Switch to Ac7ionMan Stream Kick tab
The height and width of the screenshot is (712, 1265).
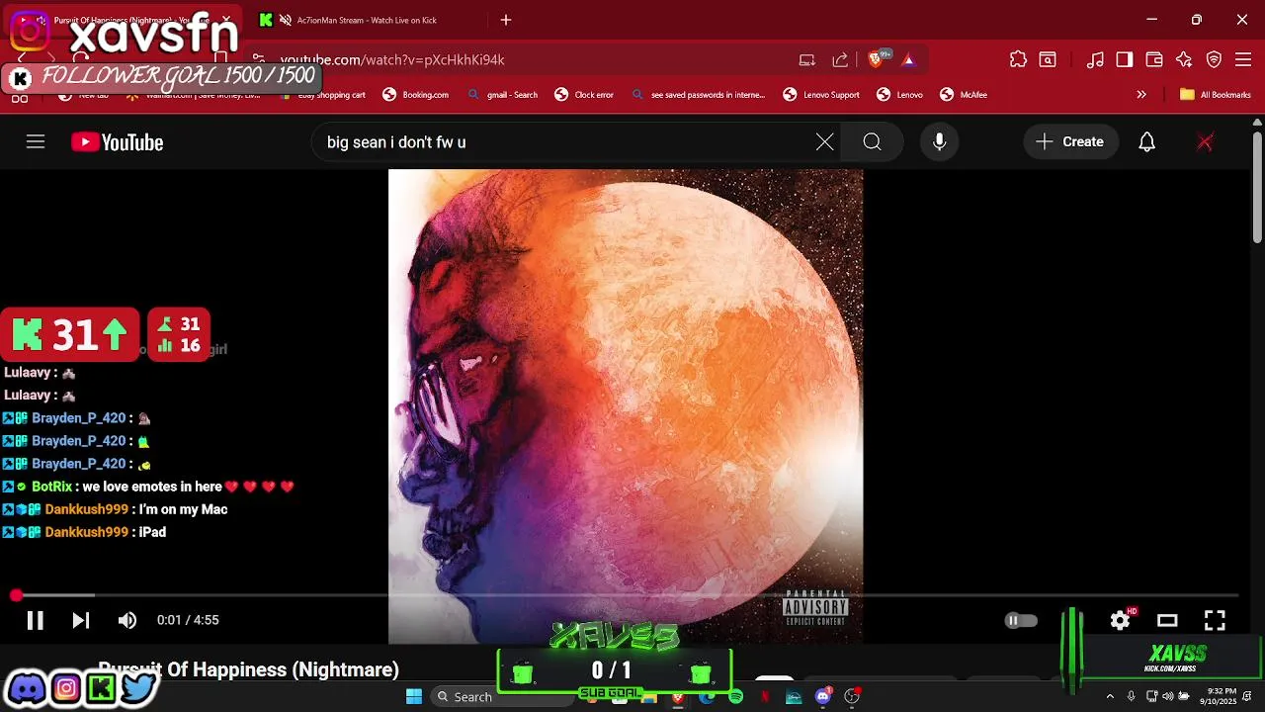click(x=366, y=20)
